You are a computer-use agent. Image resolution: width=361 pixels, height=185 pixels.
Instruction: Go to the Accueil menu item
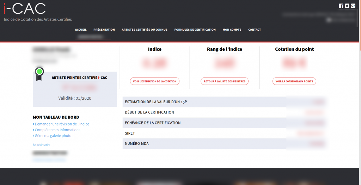point(81,30)
